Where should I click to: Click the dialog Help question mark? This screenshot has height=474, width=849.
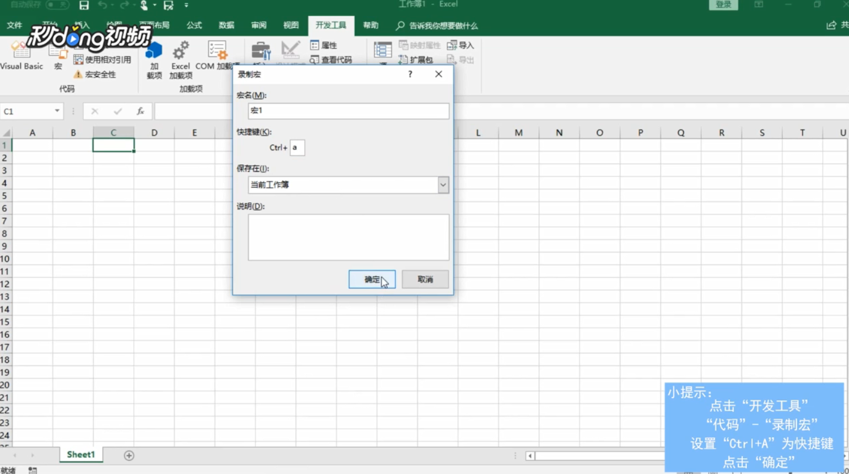[x=410, y=74]
